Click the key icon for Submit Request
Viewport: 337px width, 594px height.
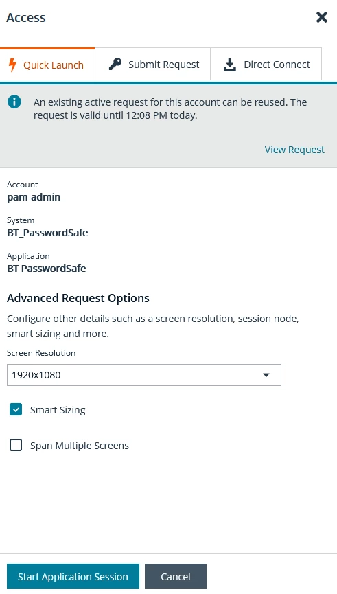click(x=115, y=64)
